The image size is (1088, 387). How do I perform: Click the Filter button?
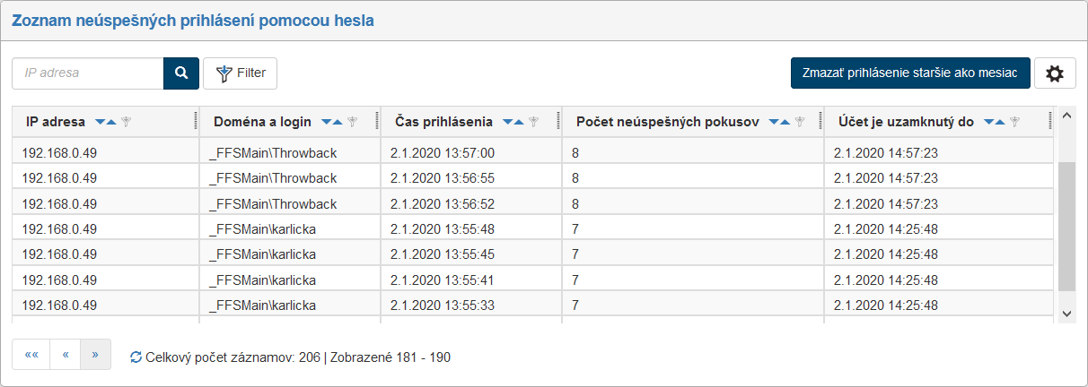point(241,73)
